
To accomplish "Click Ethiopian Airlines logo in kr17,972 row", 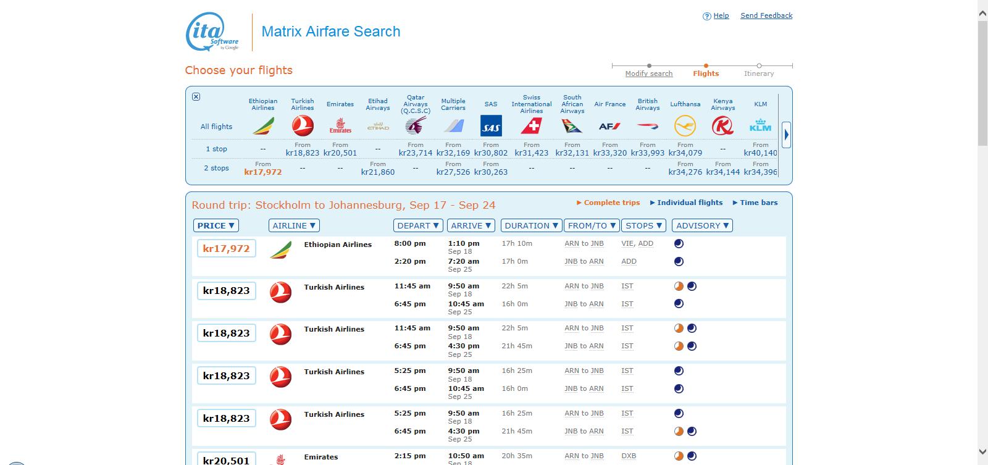I will coord(281,250).
